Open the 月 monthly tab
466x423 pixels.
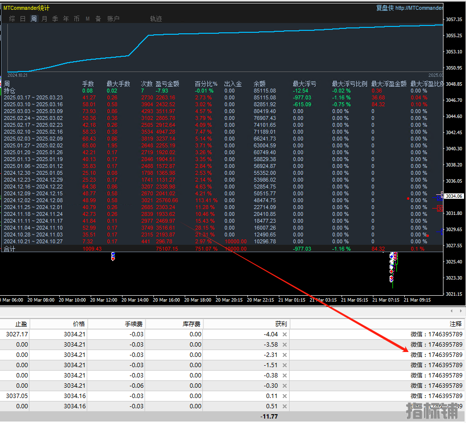pos(44,19)
